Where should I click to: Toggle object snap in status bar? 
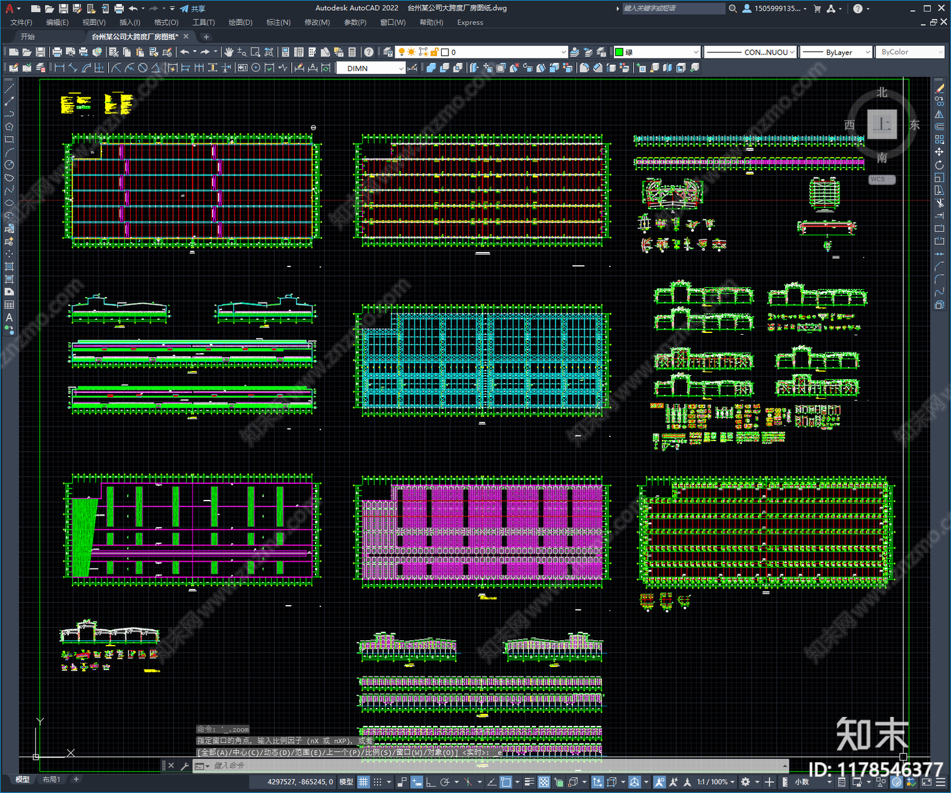pyautogui.click(x=506, y=782)
